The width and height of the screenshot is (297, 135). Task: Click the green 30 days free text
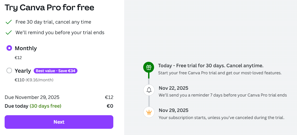(x=45, y=106)
